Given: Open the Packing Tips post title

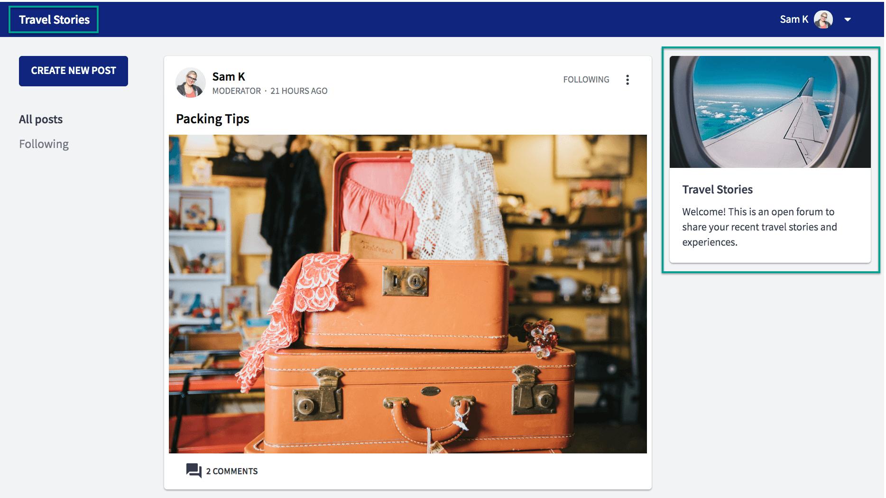Looking at the screenshot, I should pos(212,119).
